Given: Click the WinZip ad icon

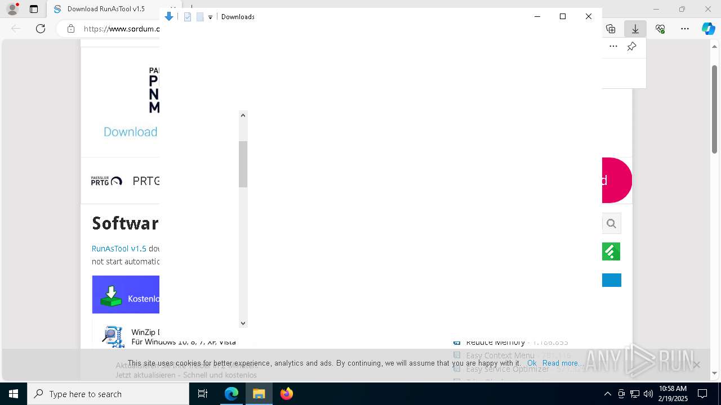Looking at the screenshot, I should [x=113, y=336].
